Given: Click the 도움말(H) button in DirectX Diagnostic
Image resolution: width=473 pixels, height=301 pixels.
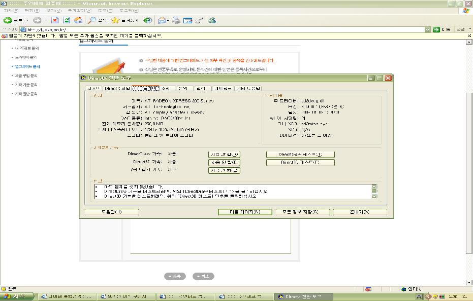Looking at the screenshot, I should pyautogui.click(x=112, y=212).
